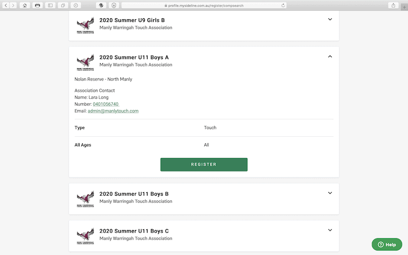Show the sidebar using toolbar icon
Image resolution: width=408 pixels, height=255 pixels.
[x=50, y=5]
